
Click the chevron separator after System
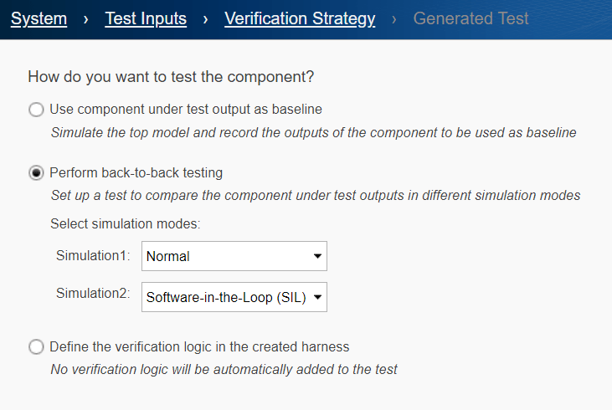86,19
